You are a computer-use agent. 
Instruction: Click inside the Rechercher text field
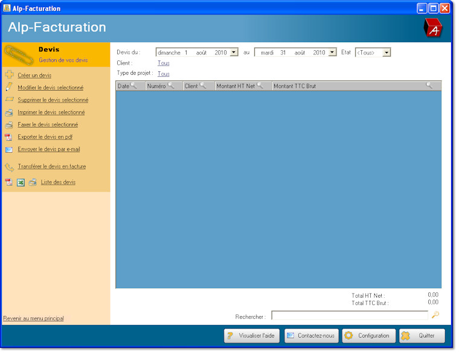click(x=349, y=315)
